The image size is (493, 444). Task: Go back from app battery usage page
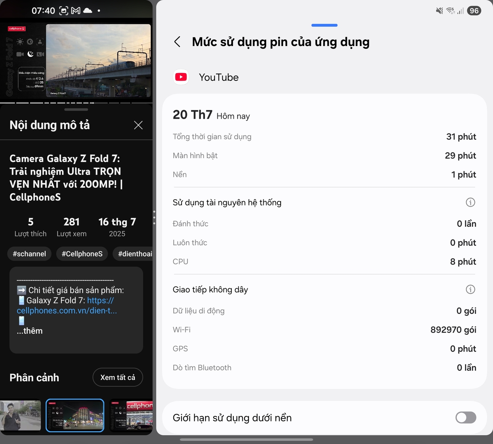click(177, 42)
